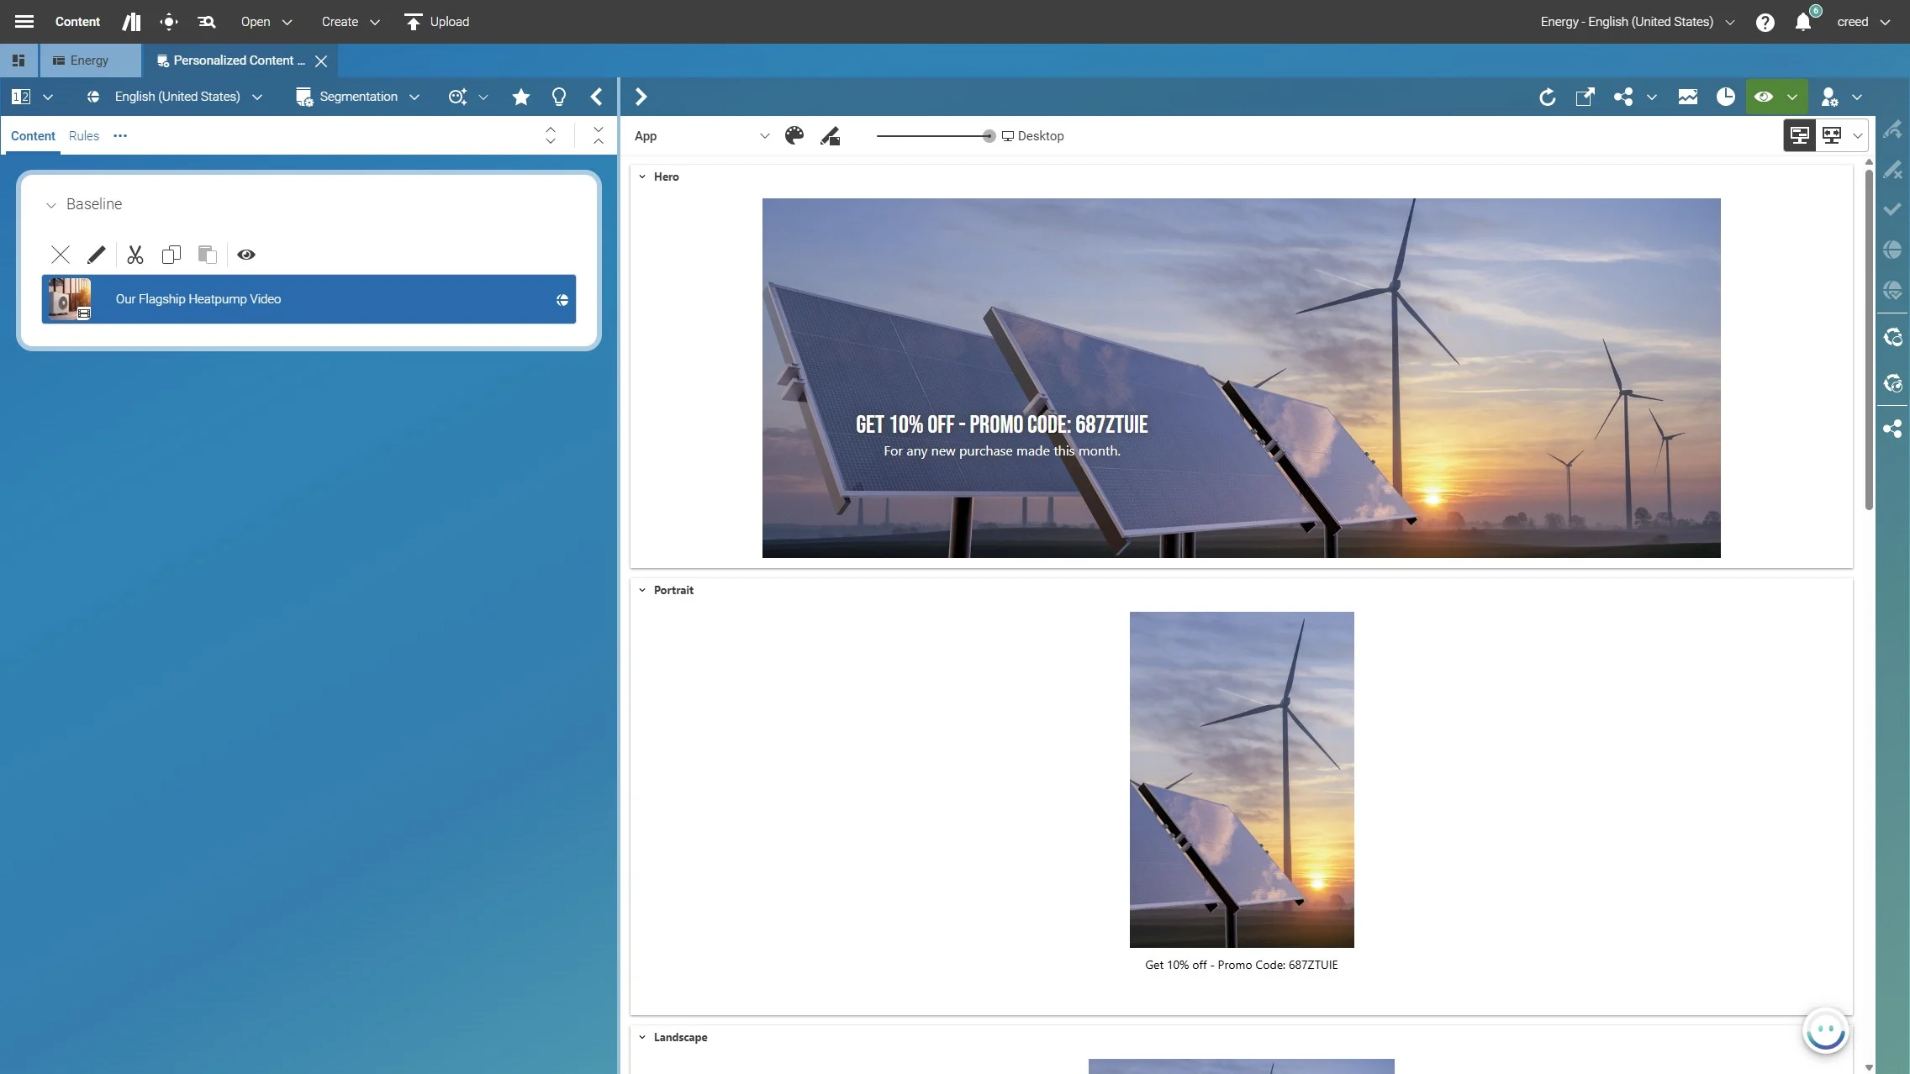The height and width of the screenshot is (1074, 1910).
Task: Click the color palette icon in preview
Action: (x=794, y=136)
